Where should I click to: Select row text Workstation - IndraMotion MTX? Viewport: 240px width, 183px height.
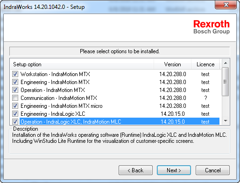(55, 74)
